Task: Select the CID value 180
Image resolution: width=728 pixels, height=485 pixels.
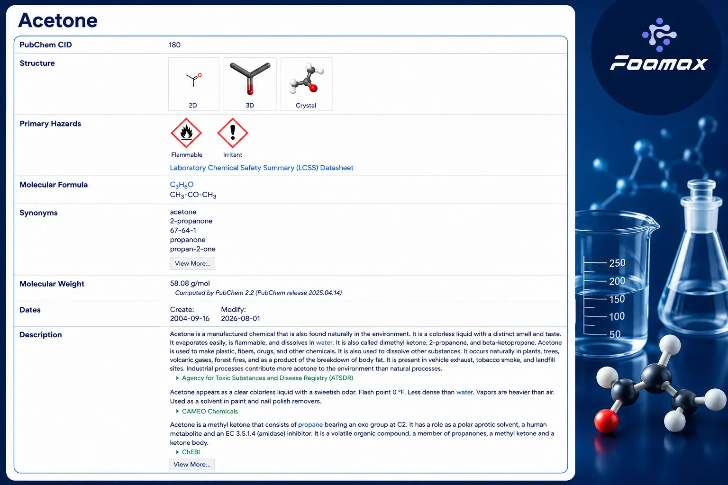Action: (x=174, y=45)
